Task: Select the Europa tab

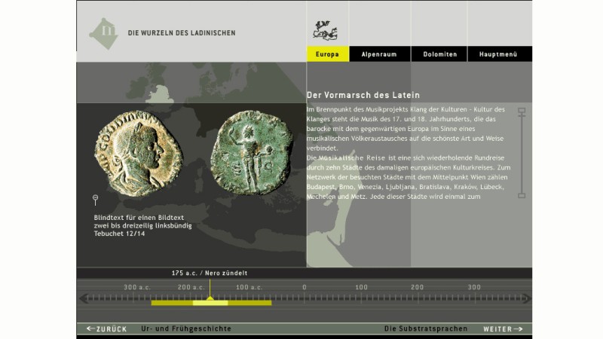Action: [328, 54]
